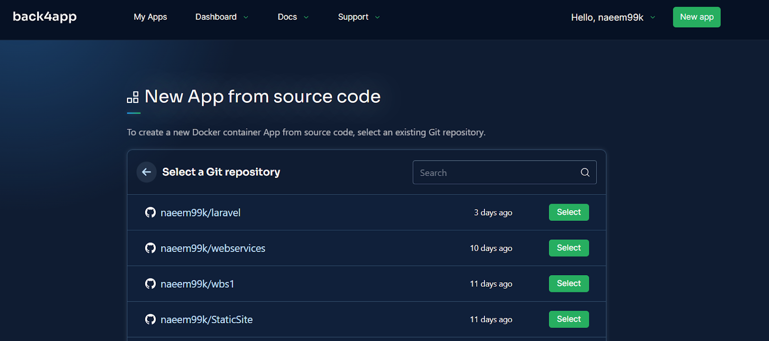Viewport: 769px width, 341px height.
Task: Click GitHub icon beside naeem99k/wbs1
Action: coord(150,283)
